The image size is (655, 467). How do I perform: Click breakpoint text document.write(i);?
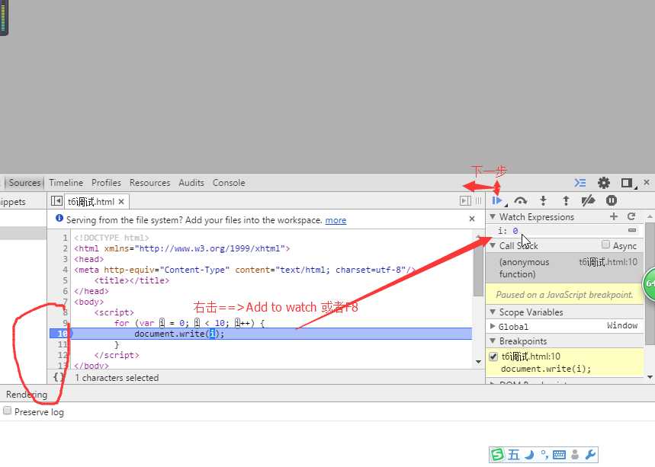(545, 369)
